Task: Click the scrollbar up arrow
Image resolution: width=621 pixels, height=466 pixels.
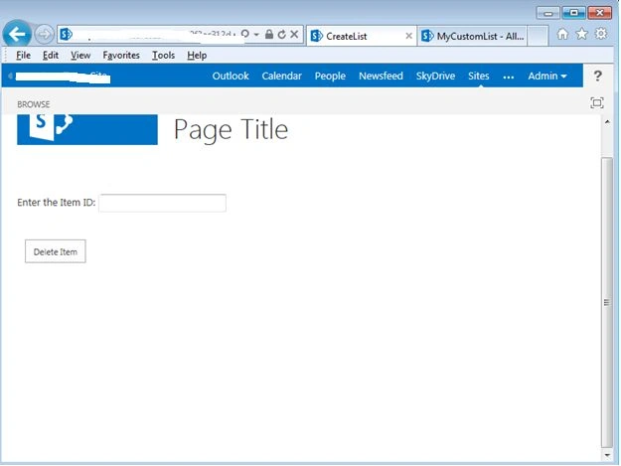Action: coord(607,122)
